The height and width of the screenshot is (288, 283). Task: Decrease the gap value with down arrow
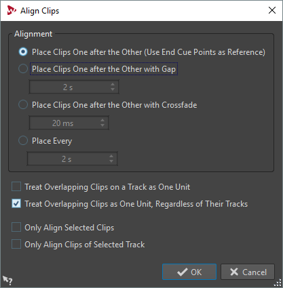pyautogui.click(x=113, y=89)
